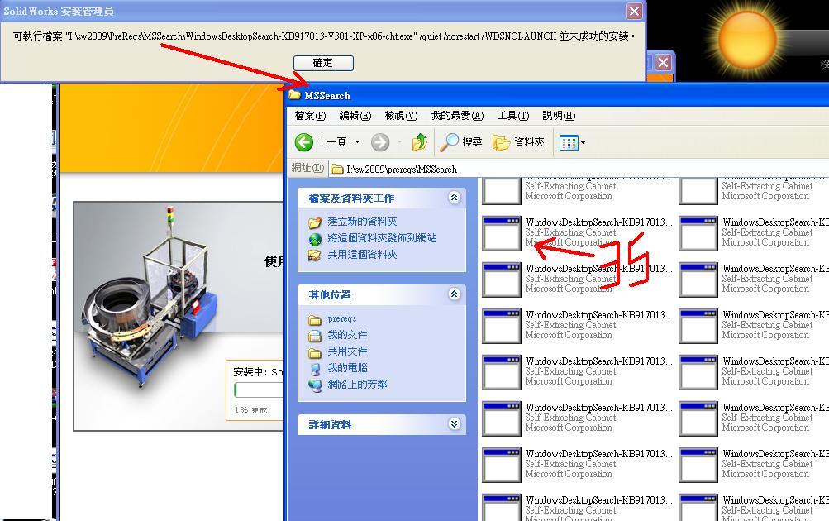Click the 網路上的芳鄰 network icon
829x521 pixels.
click(315, 385)
